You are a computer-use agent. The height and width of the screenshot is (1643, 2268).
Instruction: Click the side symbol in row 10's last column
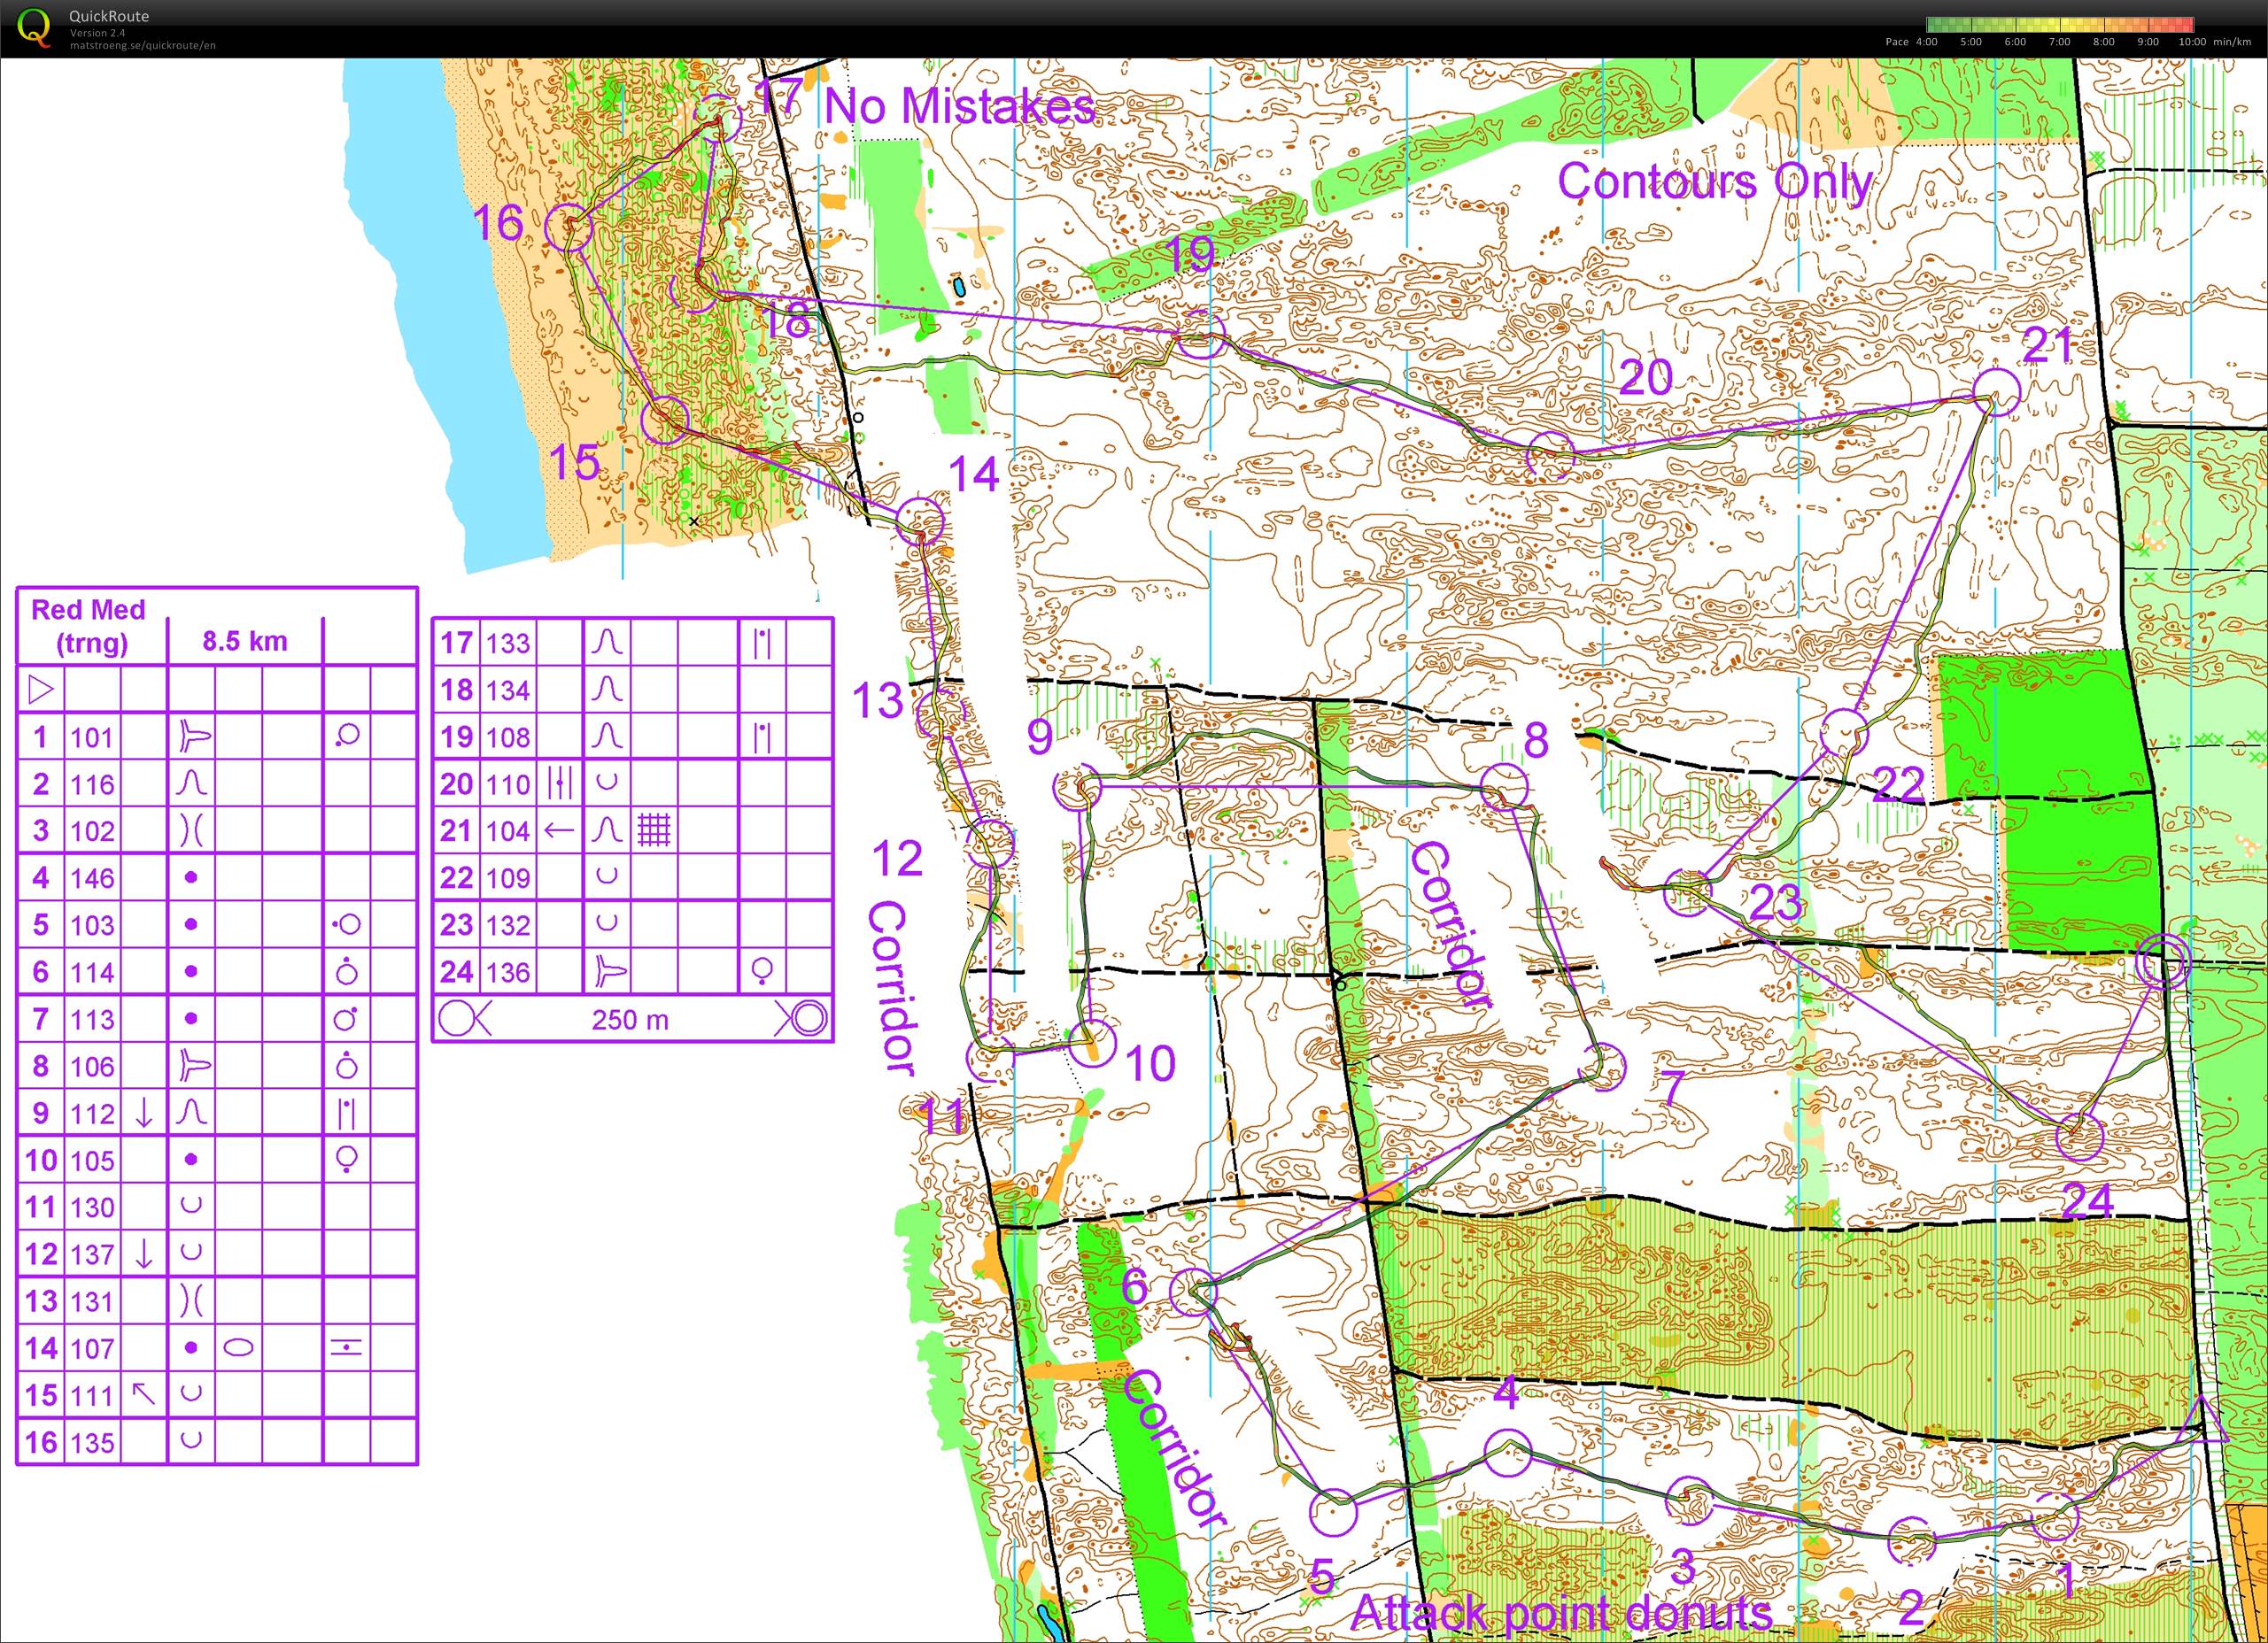[x=347, y=1160]
